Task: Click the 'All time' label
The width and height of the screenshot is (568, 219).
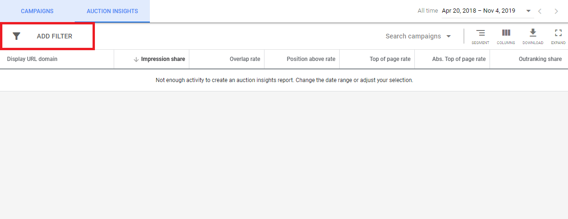Action: click(x=428, y=11)
